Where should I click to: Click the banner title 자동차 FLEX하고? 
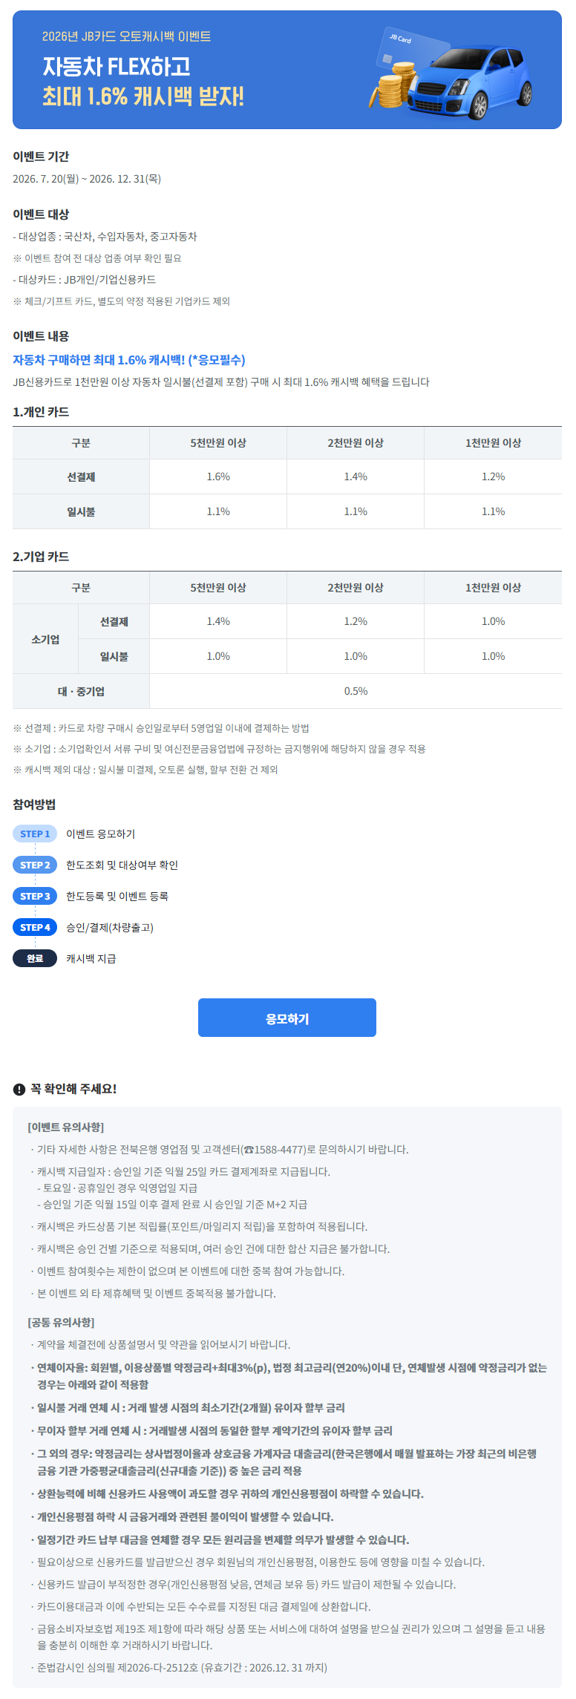117,67
